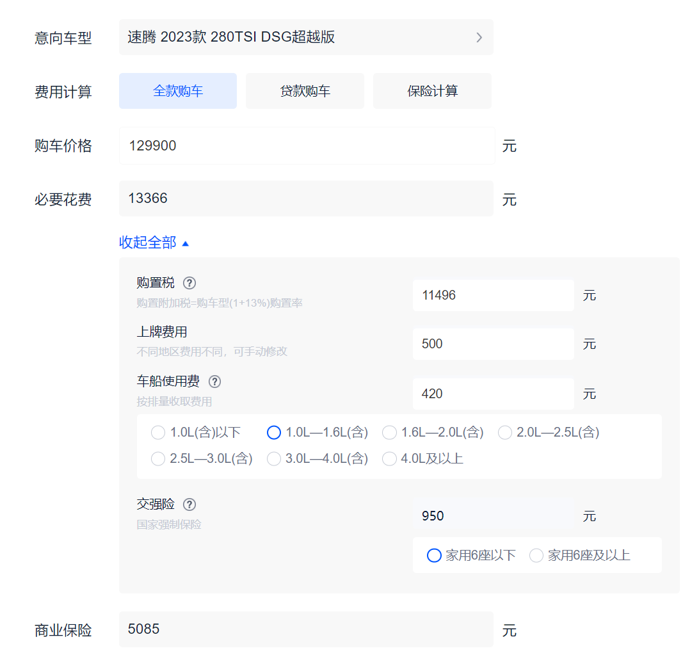The width and height of the screenshot is (683, 653).
Task: Choose the 2.0L—2.5L(含) displacement radio
Action: [505, 433]
